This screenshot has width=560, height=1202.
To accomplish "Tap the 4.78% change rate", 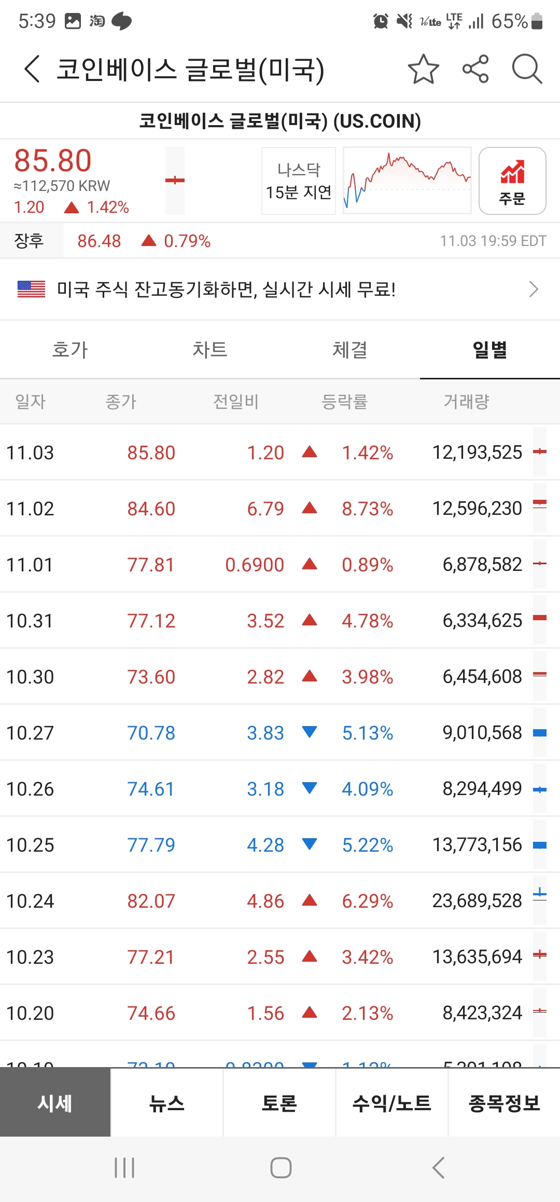I will click(367, 621).
